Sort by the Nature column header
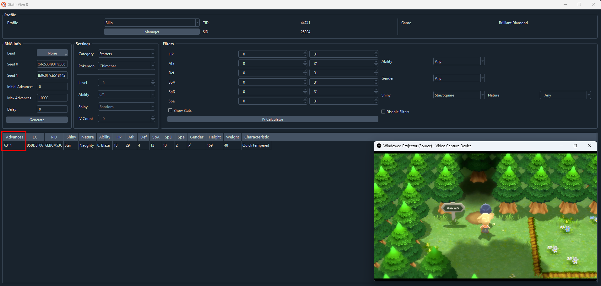This screenshot has height=286, width=601. pyautogui.click(x=87, y=137)
